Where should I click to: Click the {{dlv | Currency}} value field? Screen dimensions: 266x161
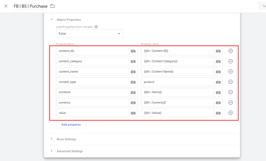[x=177, y=103]
